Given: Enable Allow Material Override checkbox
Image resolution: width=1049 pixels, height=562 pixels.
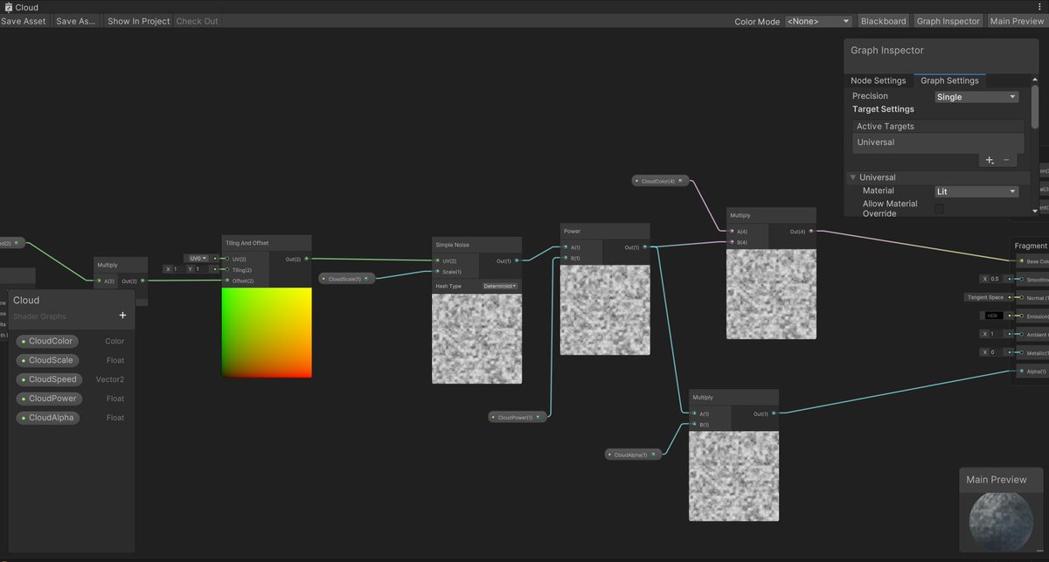Looking at the screenshot, I should (x=940, y=209).
